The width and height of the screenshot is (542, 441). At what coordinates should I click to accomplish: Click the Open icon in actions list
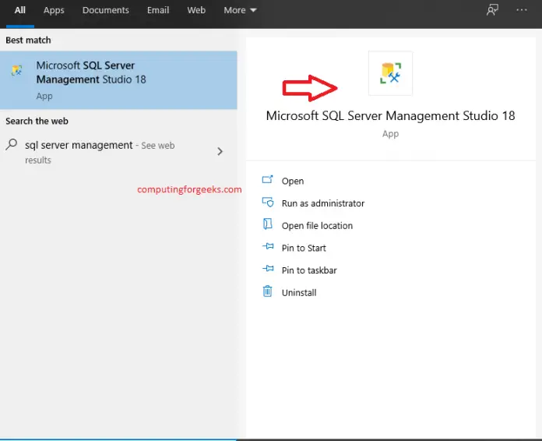pos(268,179)
